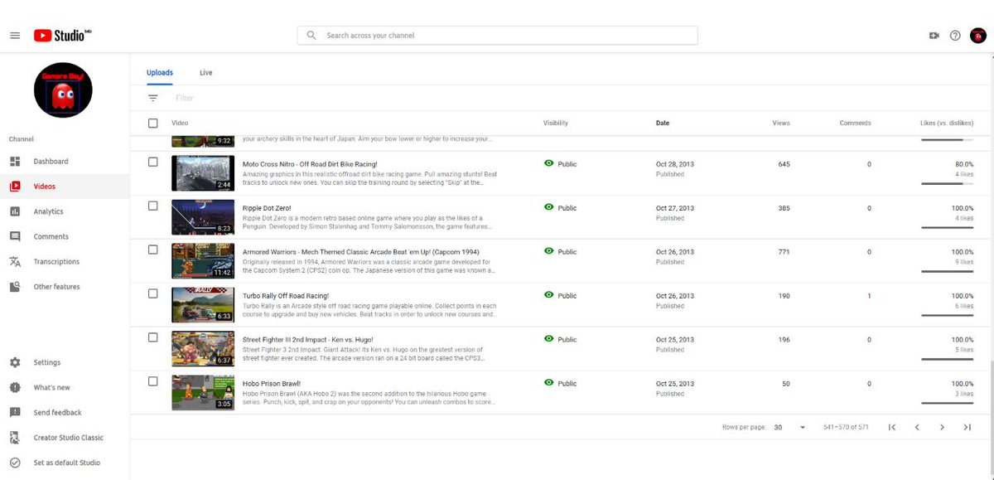The width and height of the screenshot is (994, 480).
Task: Go to previous page of videos
Action: pyautogui.click(x=917, y=427)
